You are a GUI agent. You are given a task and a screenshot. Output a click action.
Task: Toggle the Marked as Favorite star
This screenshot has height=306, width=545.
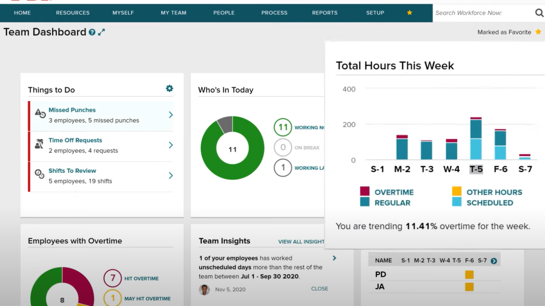[538, 31]
